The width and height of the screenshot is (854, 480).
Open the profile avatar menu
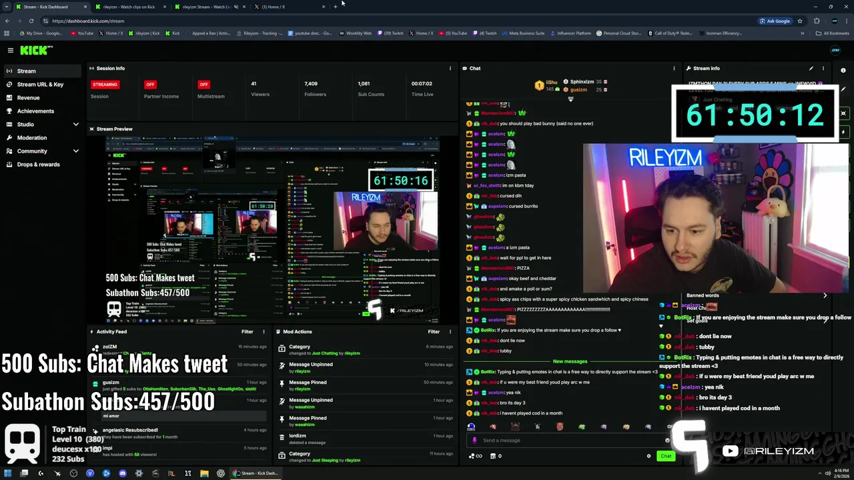pyautogui.click(x=835, y=50)
